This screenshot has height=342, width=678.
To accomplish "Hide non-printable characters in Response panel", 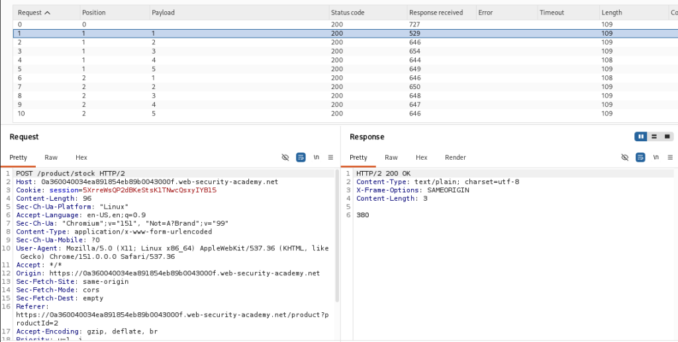I will click(625, 157).
